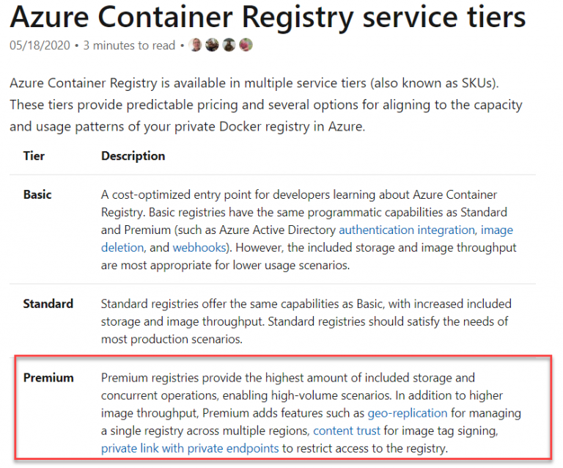The width and height of the screenshot is (563, 468).
Task: Open the geo-replication link
Action: tap(407, 413)
